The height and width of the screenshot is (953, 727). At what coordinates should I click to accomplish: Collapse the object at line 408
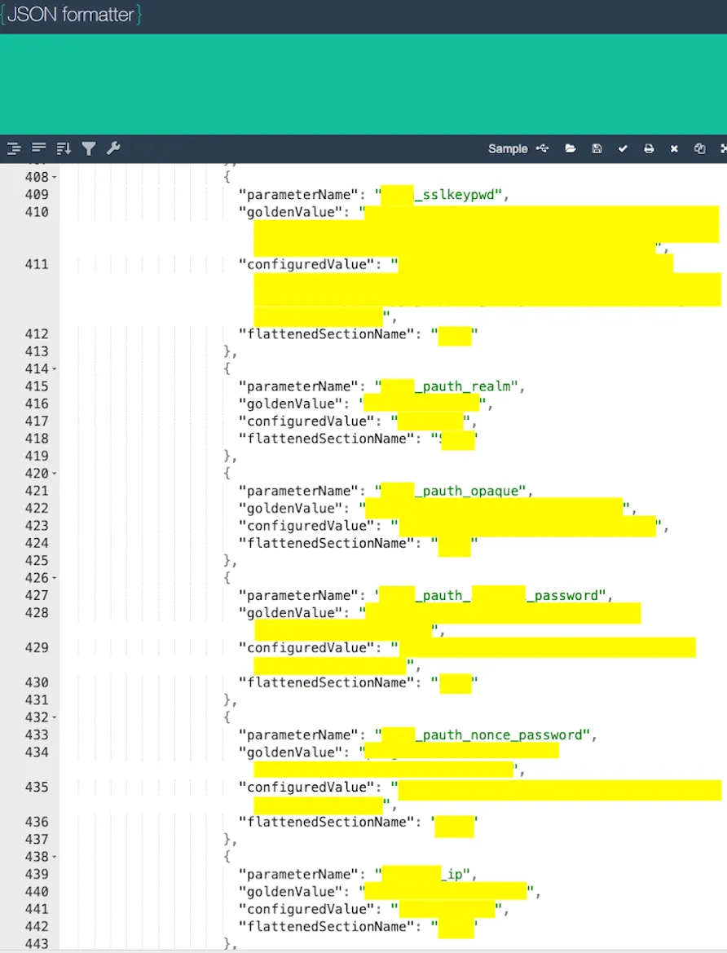[55, 177]
